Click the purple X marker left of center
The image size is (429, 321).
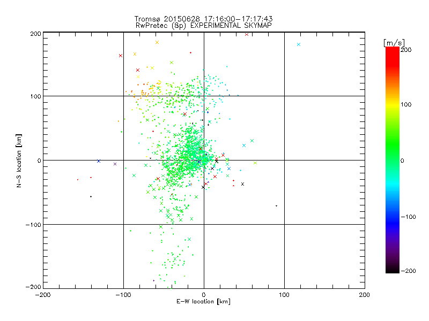click(x=115, y=164)
